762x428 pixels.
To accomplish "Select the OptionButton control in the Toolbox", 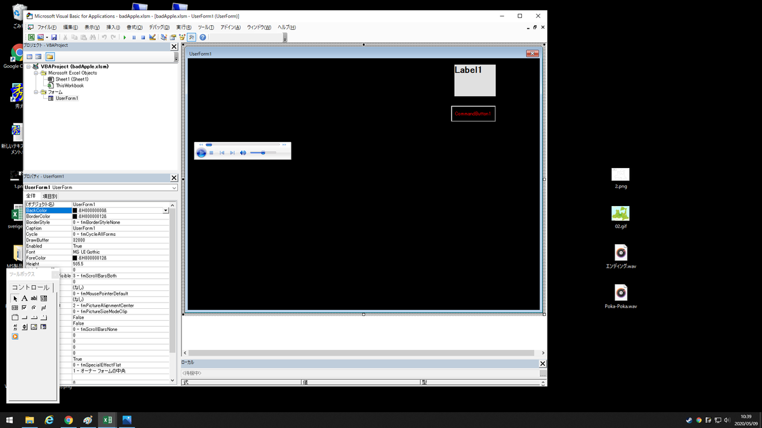I will (x=33, y=308).
